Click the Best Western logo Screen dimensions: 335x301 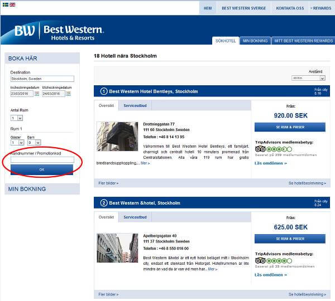[x=59, y=32]
